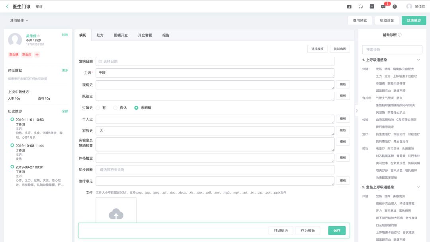Switch to the 报告 tab
The height and width of the screenshot is (242, 430).
click(166, 35)
